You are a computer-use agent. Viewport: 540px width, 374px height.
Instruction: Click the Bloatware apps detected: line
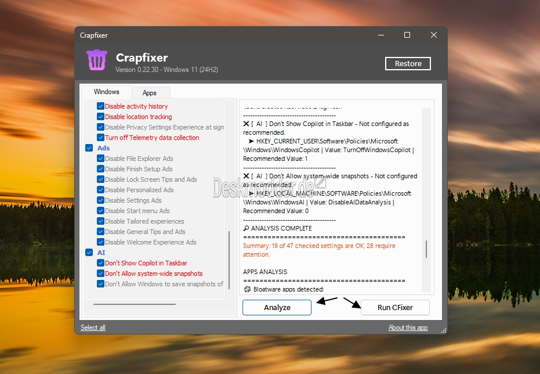point(289,289)
